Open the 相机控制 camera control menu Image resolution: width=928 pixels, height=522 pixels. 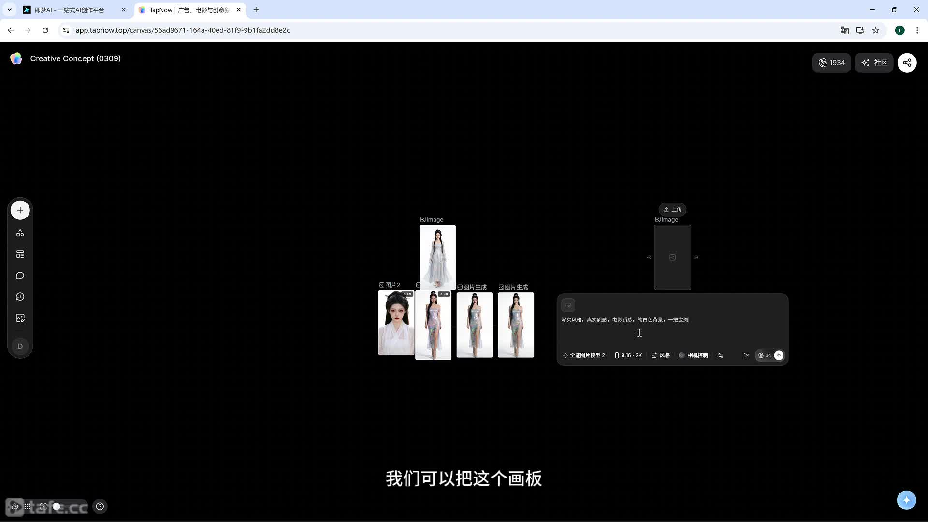[x=694, y=355]
